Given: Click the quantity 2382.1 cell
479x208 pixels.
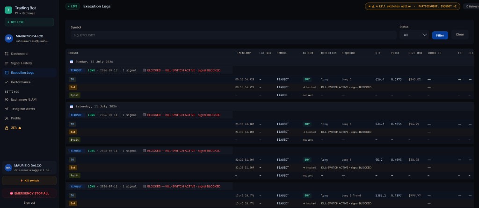Looking at the screenshot, I should (x=381, y=195).
